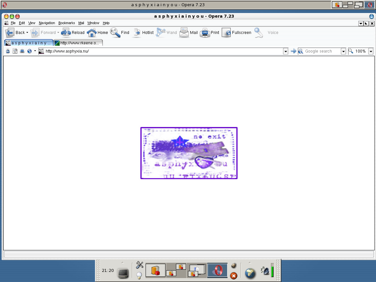Click the Reload toolbar button
376x282 pixels.
click(73, 33)
